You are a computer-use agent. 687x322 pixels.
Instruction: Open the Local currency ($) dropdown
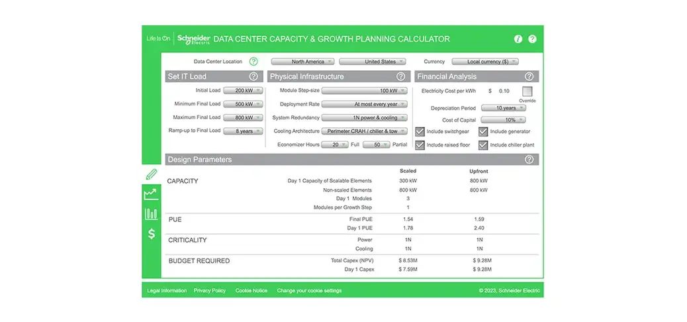(485, 62)
